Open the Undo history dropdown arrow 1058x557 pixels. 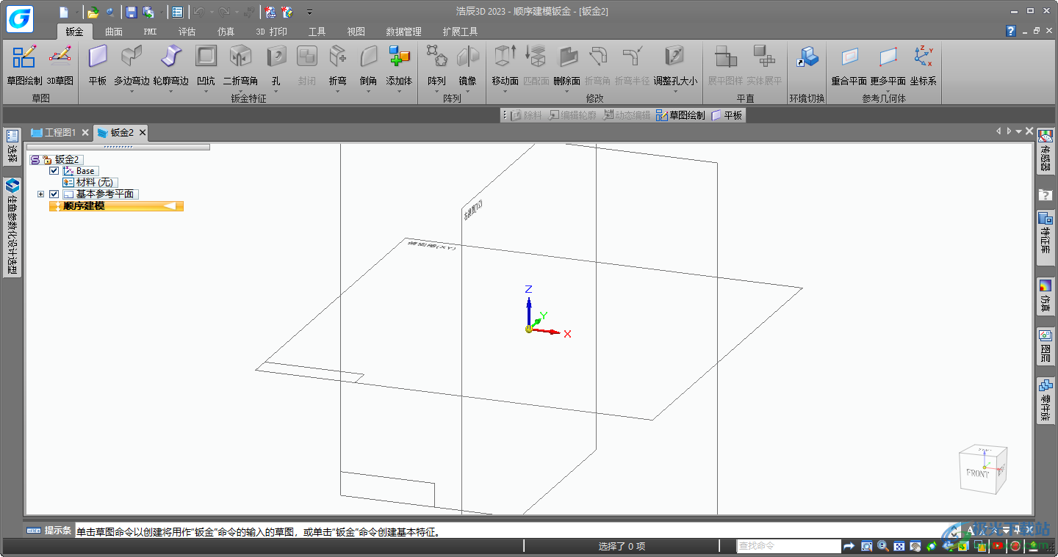(211, 12)
